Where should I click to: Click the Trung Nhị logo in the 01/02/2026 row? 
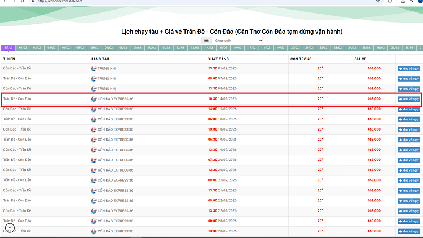click(94, 68)
